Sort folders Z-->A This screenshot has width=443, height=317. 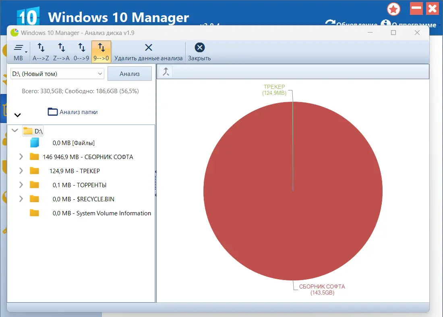[x=61, y=52]
